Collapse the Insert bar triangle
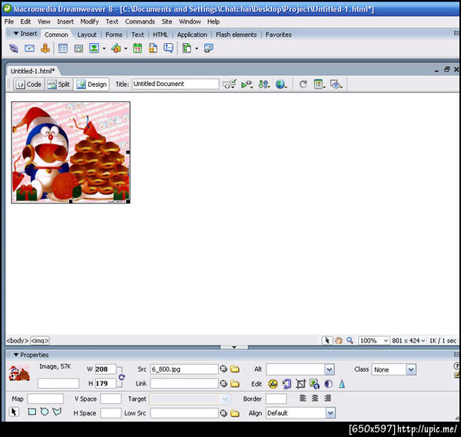 (x=16, y=34)
